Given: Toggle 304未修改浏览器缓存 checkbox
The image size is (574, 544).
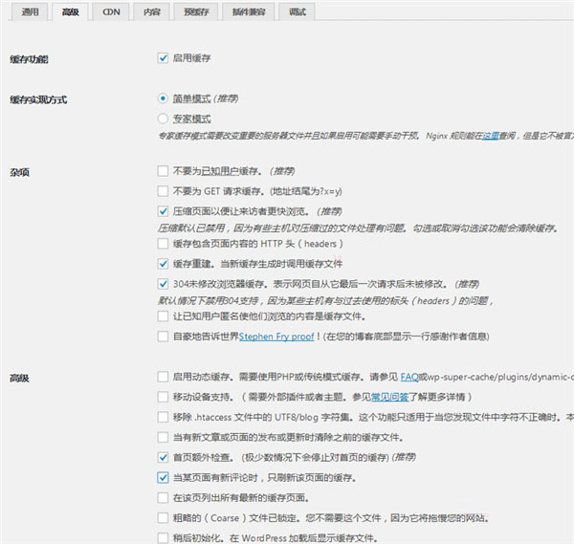Looking at the screenshot, I should click(163, 283).
